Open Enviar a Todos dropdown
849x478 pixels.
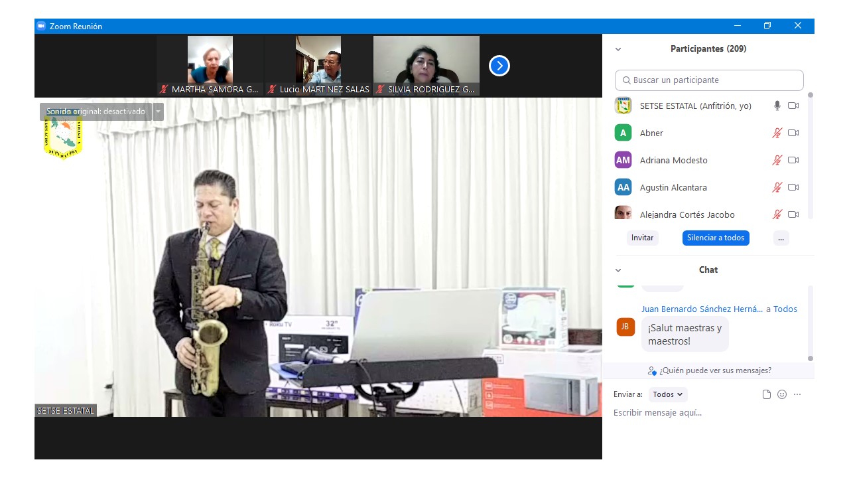pos(668,394)
